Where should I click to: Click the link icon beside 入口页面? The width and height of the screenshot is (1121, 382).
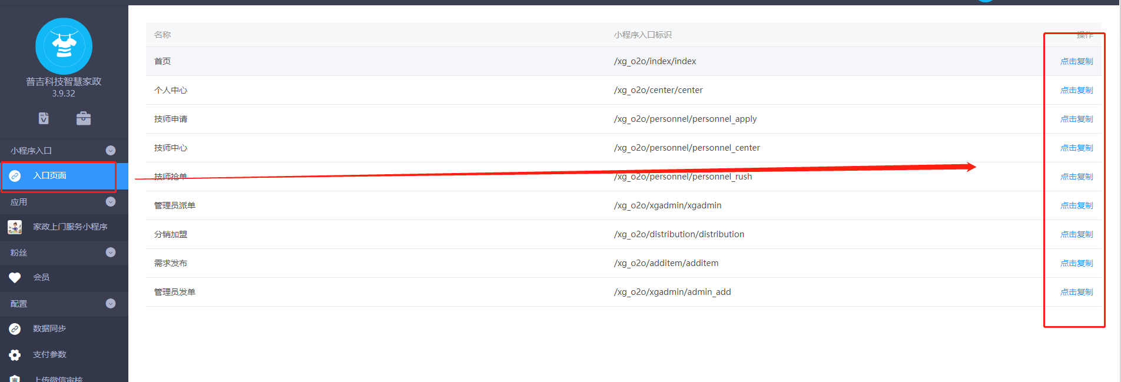[15, 176]
